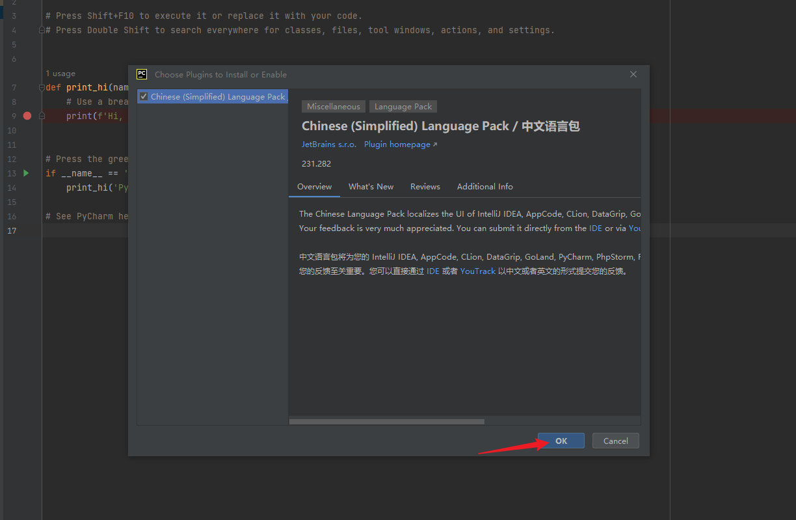Viewport: 796px width, 520px height.
Task: Click the IDE link in the English description
Action: tap(596, 228)
